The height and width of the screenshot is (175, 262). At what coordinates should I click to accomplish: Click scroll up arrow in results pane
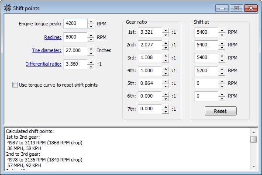coord(254,132)
